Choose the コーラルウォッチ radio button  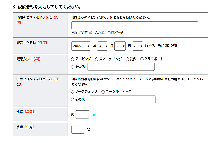(x=103, y=92)
